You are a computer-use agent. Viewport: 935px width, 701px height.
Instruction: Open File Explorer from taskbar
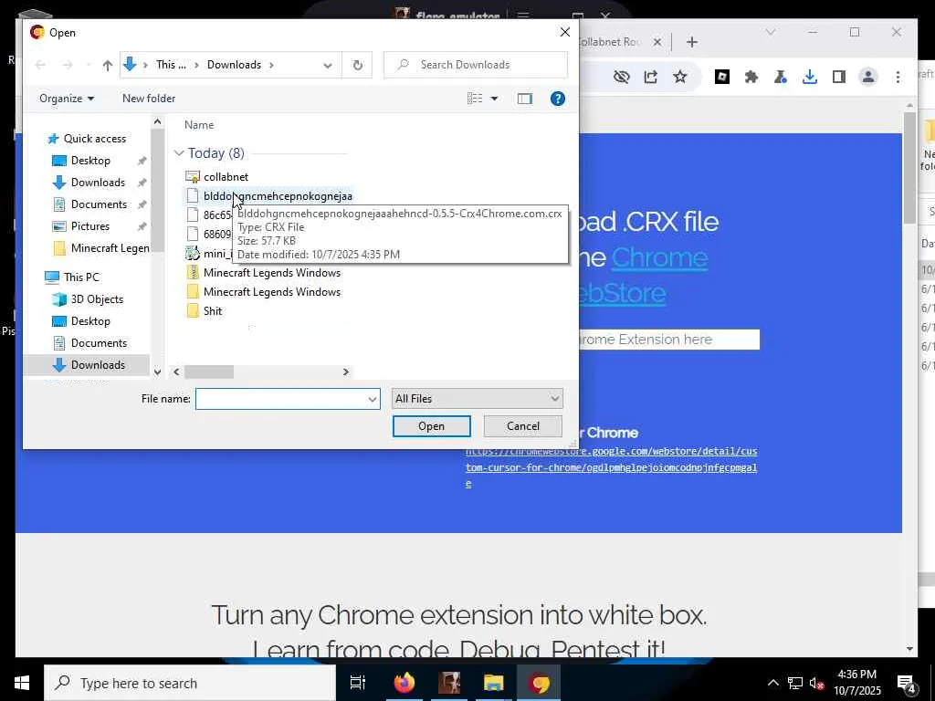point(494,683)
